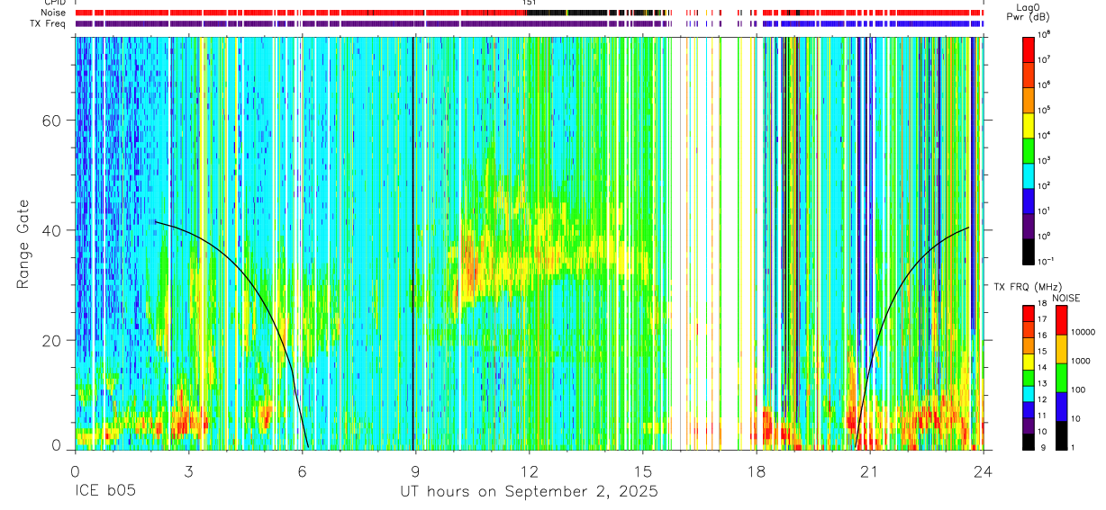Click the UT hours tick label '9'

(415, 470)
